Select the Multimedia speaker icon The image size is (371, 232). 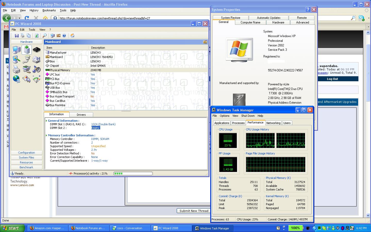click(x=37, y=69)
